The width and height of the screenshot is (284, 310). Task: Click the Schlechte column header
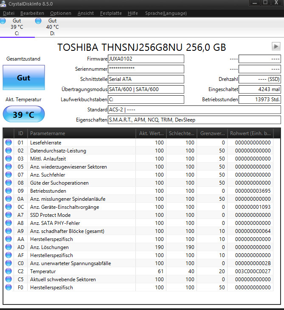click(182, 133)
